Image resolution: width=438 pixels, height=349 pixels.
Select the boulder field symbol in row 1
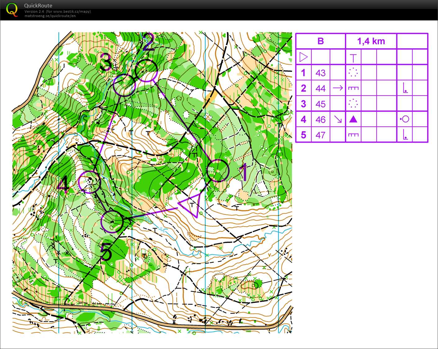pyautogui.click(x=353, y=73)
